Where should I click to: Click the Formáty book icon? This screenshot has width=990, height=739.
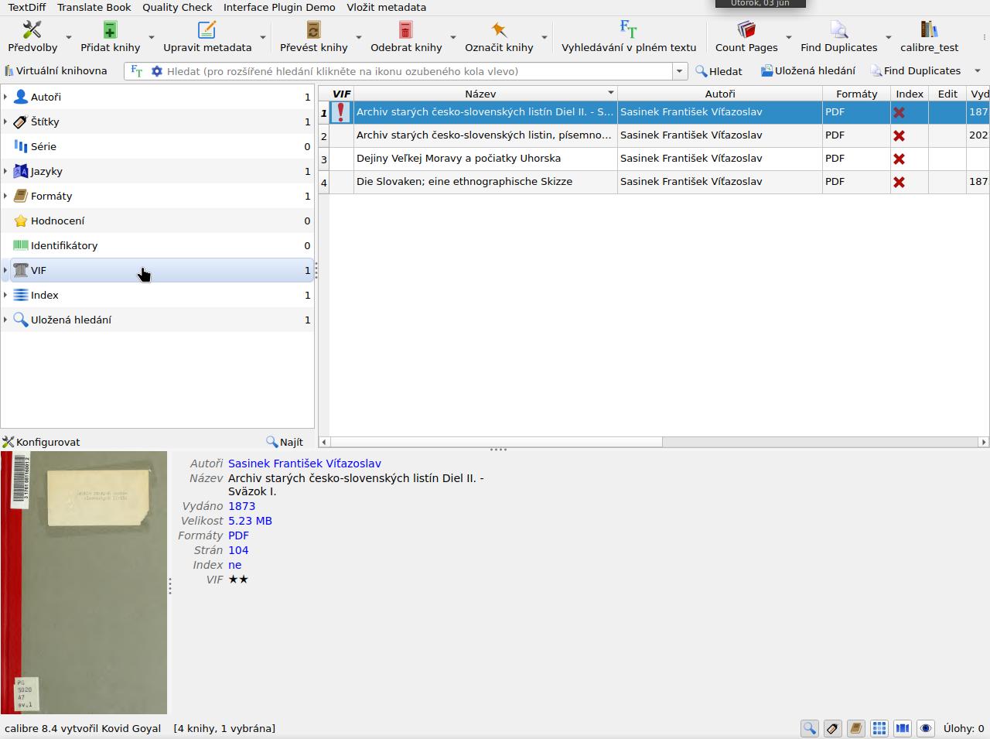pyautogui.click(x=21, y=196)
